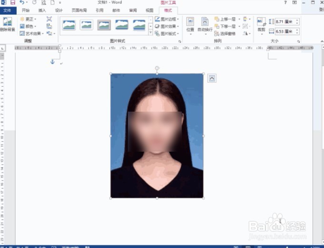Open the Corrections (更正) menu
The image size is (324, 248).
[x=28, y=19]
